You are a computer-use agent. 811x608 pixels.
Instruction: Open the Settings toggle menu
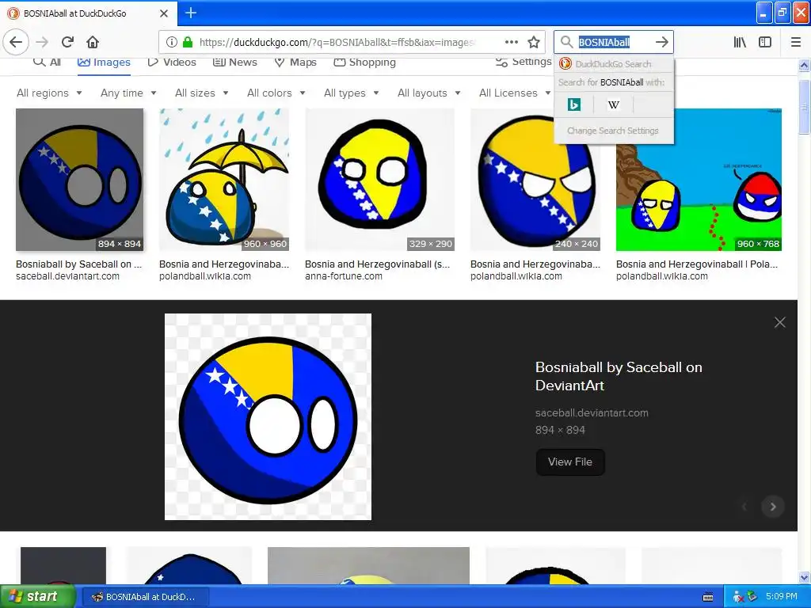tap(524, 62)
